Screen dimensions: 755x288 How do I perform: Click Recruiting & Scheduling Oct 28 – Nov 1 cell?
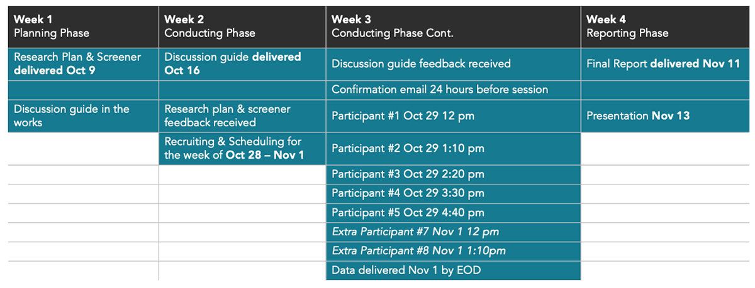tap(242, 148)
